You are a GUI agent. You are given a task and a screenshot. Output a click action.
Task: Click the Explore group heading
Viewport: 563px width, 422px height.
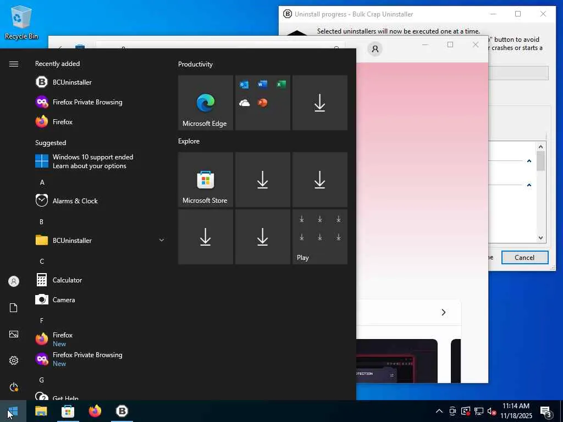click(189, 141)
